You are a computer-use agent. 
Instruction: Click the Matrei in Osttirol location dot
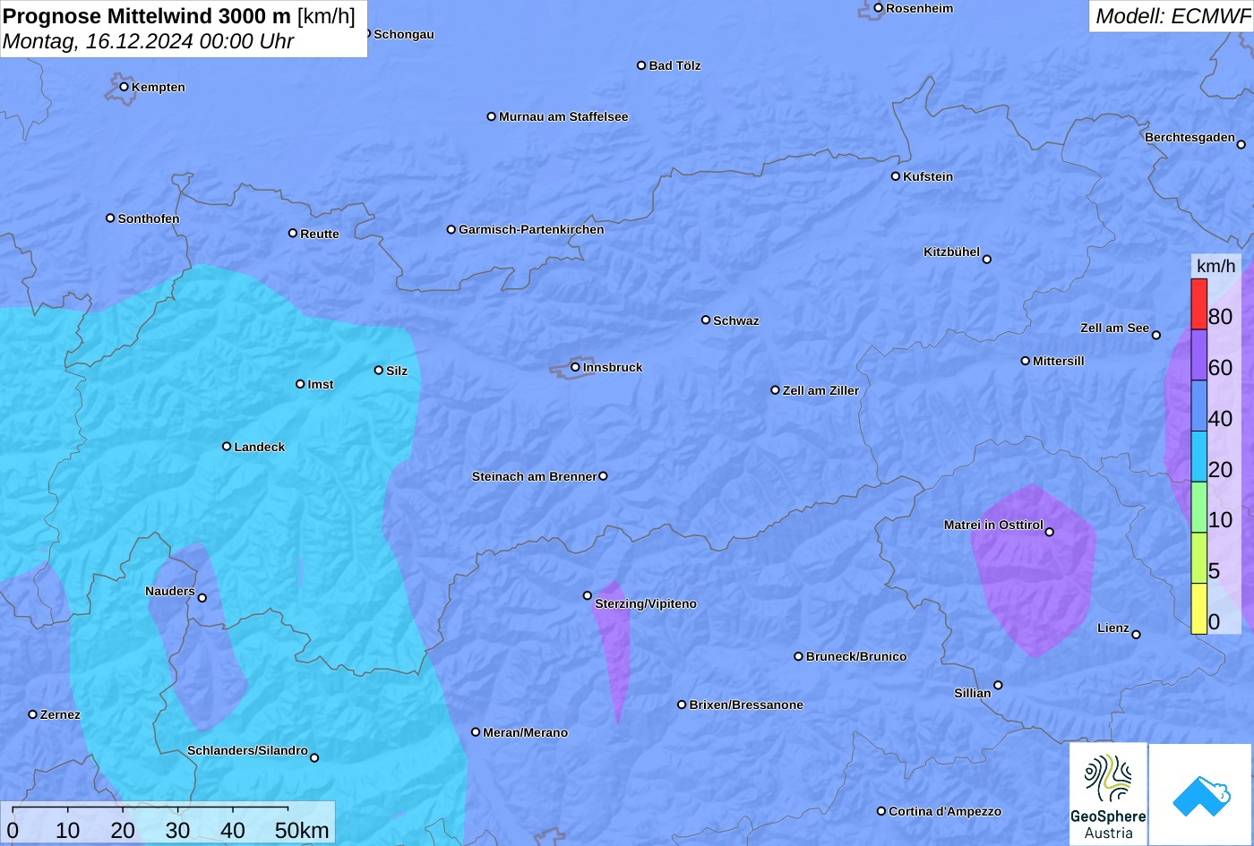(x=1050, y=532)
